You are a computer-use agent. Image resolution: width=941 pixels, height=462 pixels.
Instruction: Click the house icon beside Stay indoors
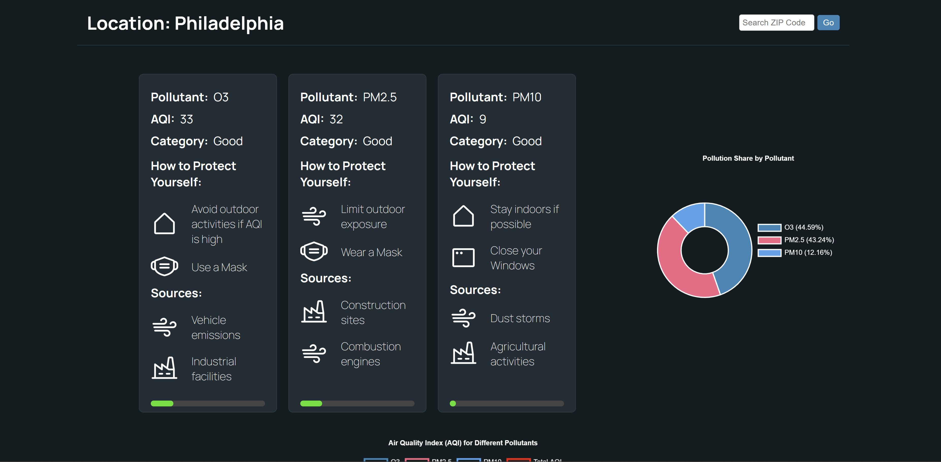pos(463,216)
